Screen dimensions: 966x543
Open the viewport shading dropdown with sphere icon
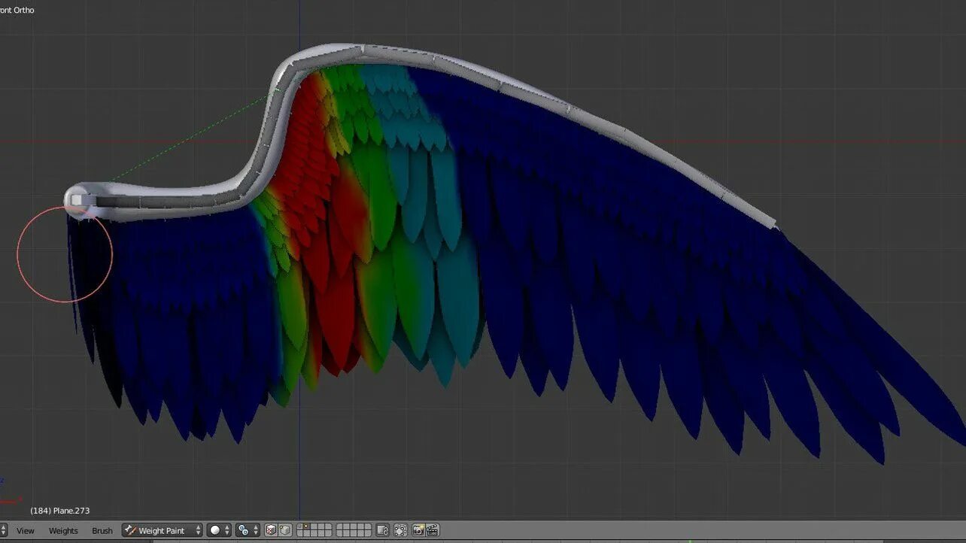tap(219, 530)
